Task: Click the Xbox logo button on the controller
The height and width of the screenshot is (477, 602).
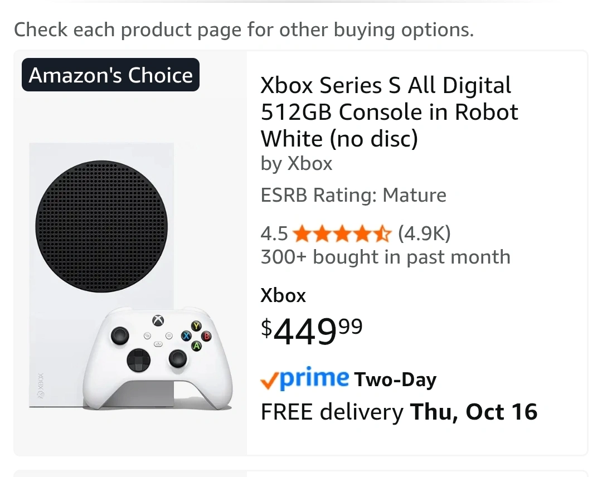Action: [159, 320]
